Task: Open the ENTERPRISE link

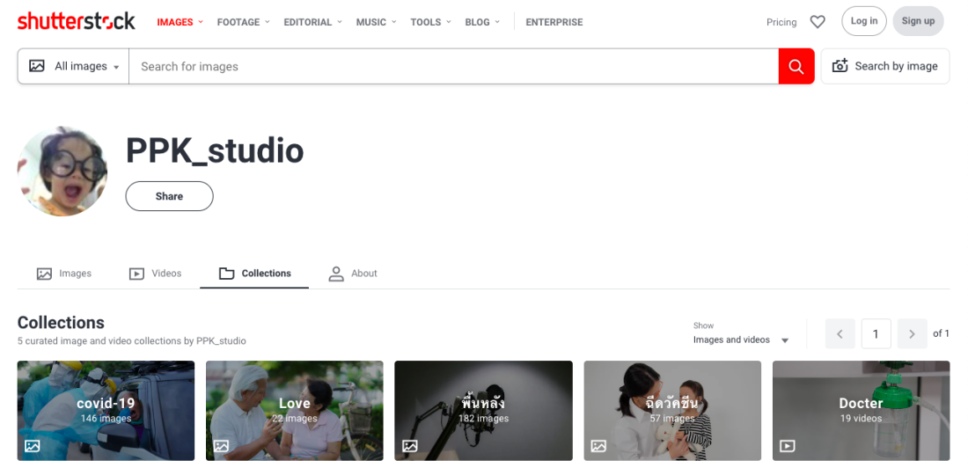Action: (x=554, y=22)
